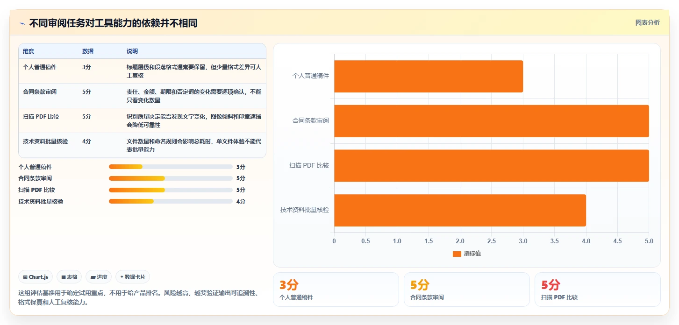Open the 5分 合同条款审阅 data card
The image size is (679, 325).
467,290
